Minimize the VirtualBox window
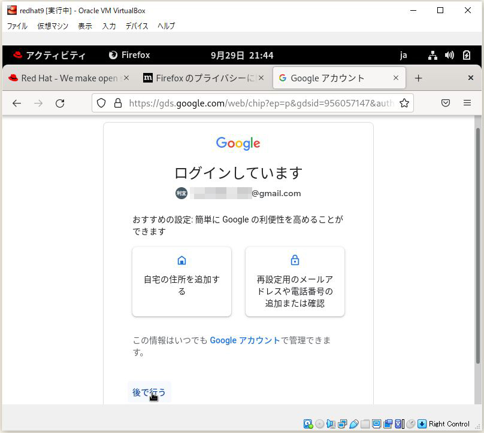This screenshot has width=484, height=433. coord(413,11)
